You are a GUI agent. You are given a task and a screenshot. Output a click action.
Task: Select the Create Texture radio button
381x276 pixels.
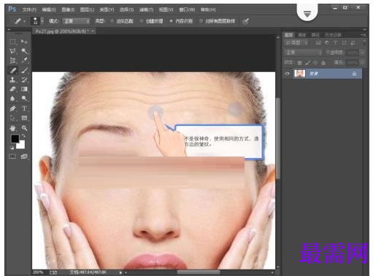[x=142, y=21]
